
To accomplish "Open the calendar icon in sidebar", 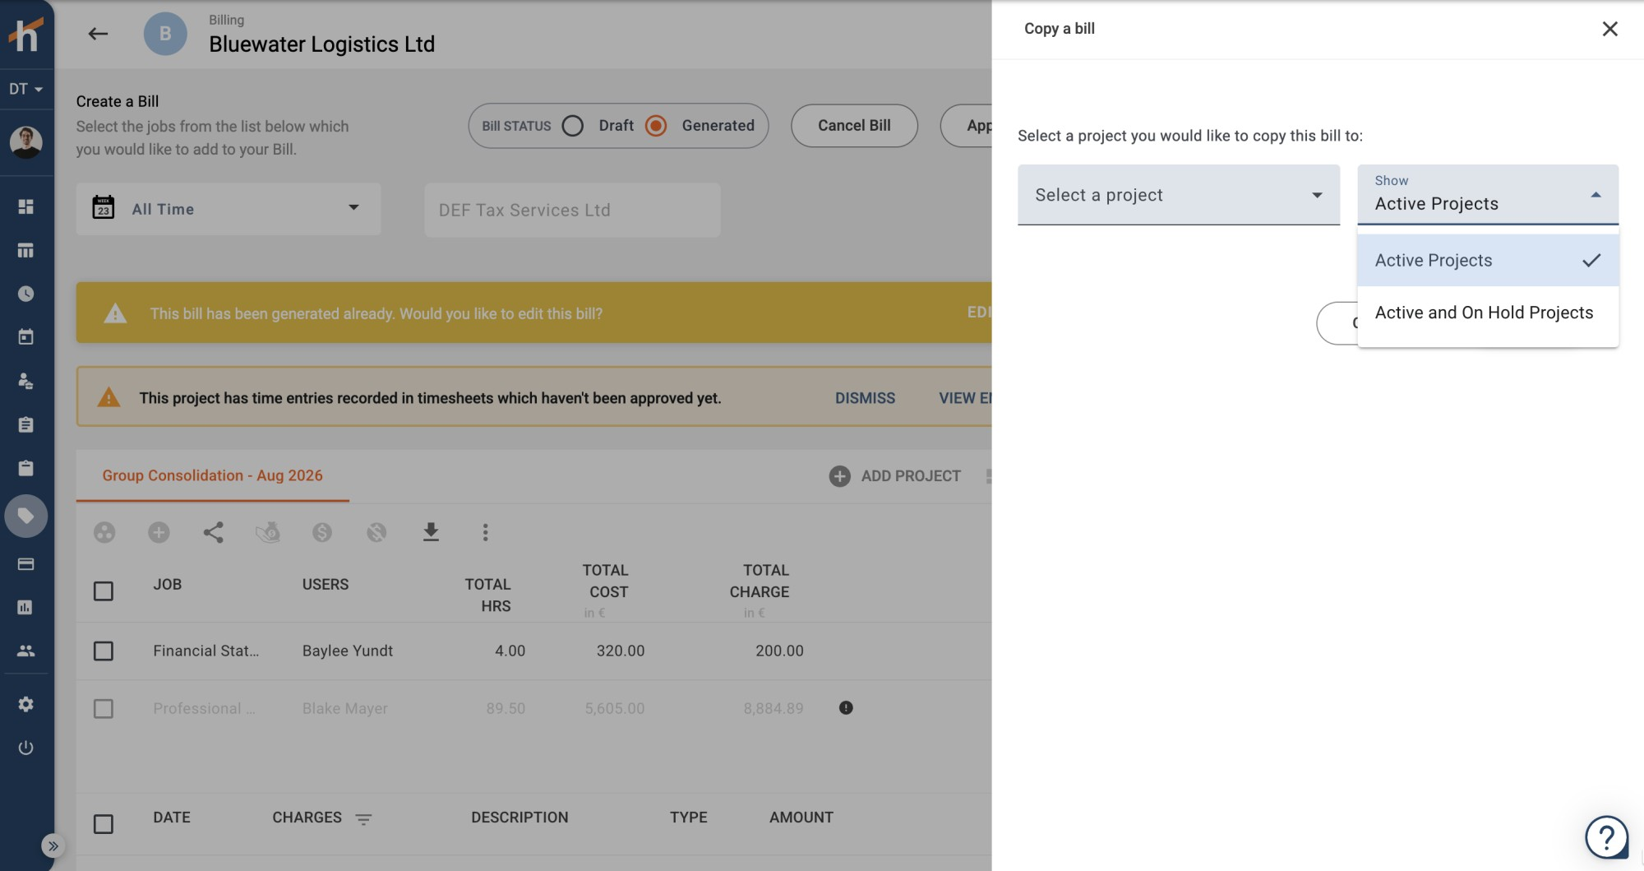I will (25, 337).
